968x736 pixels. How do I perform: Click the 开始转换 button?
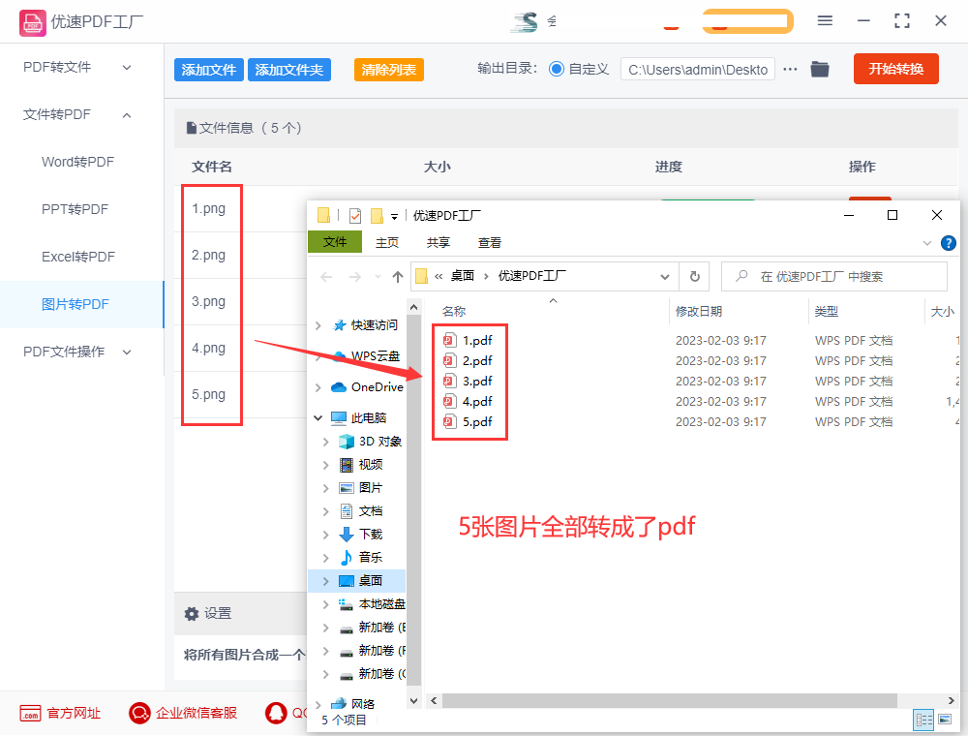(x=895, y=69)
